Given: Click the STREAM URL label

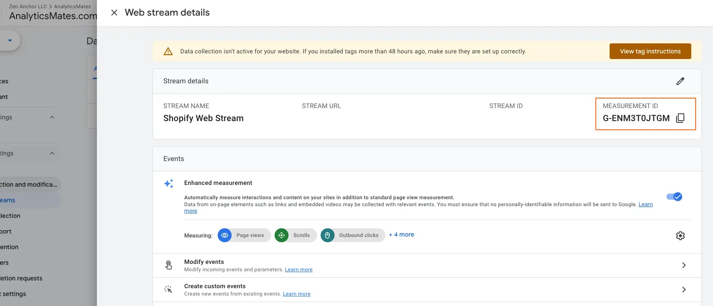Looking at the screenshot, I should tap(322, 106).
